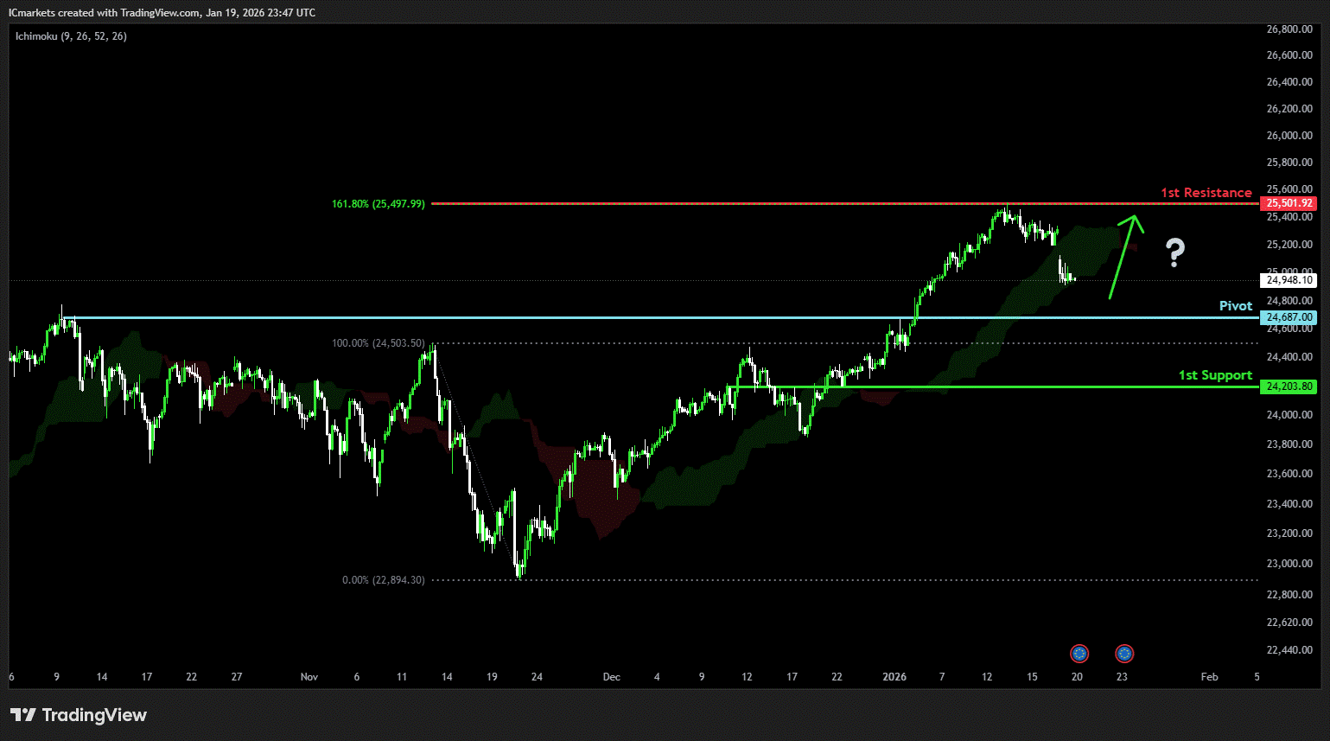Screen dimensions: 1330x741
Task: Click the white question mark symbol
Action: [1174, 252]
